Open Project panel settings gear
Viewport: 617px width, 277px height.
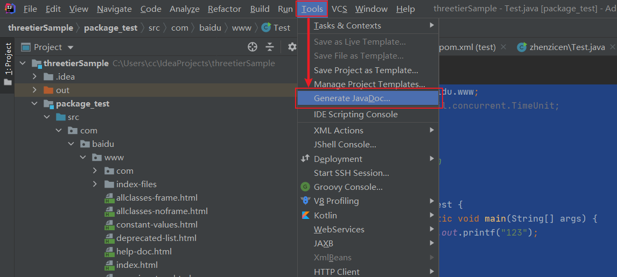292,47
